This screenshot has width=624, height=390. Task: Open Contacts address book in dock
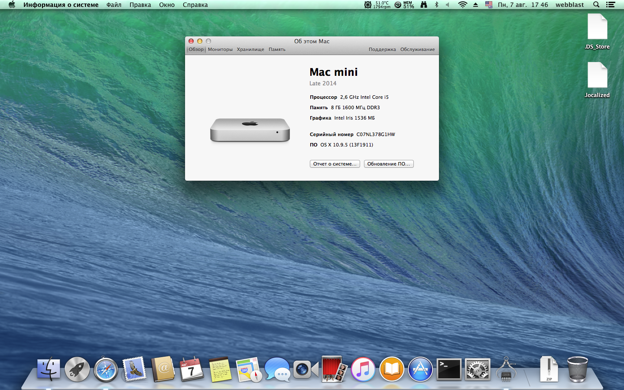[x=163, y=369]
